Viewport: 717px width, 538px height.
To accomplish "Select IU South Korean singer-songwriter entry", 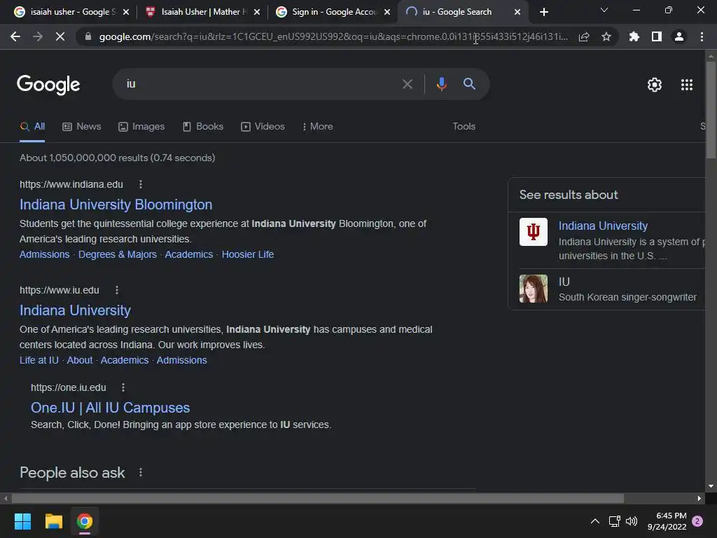I will (x=612, y=289).
